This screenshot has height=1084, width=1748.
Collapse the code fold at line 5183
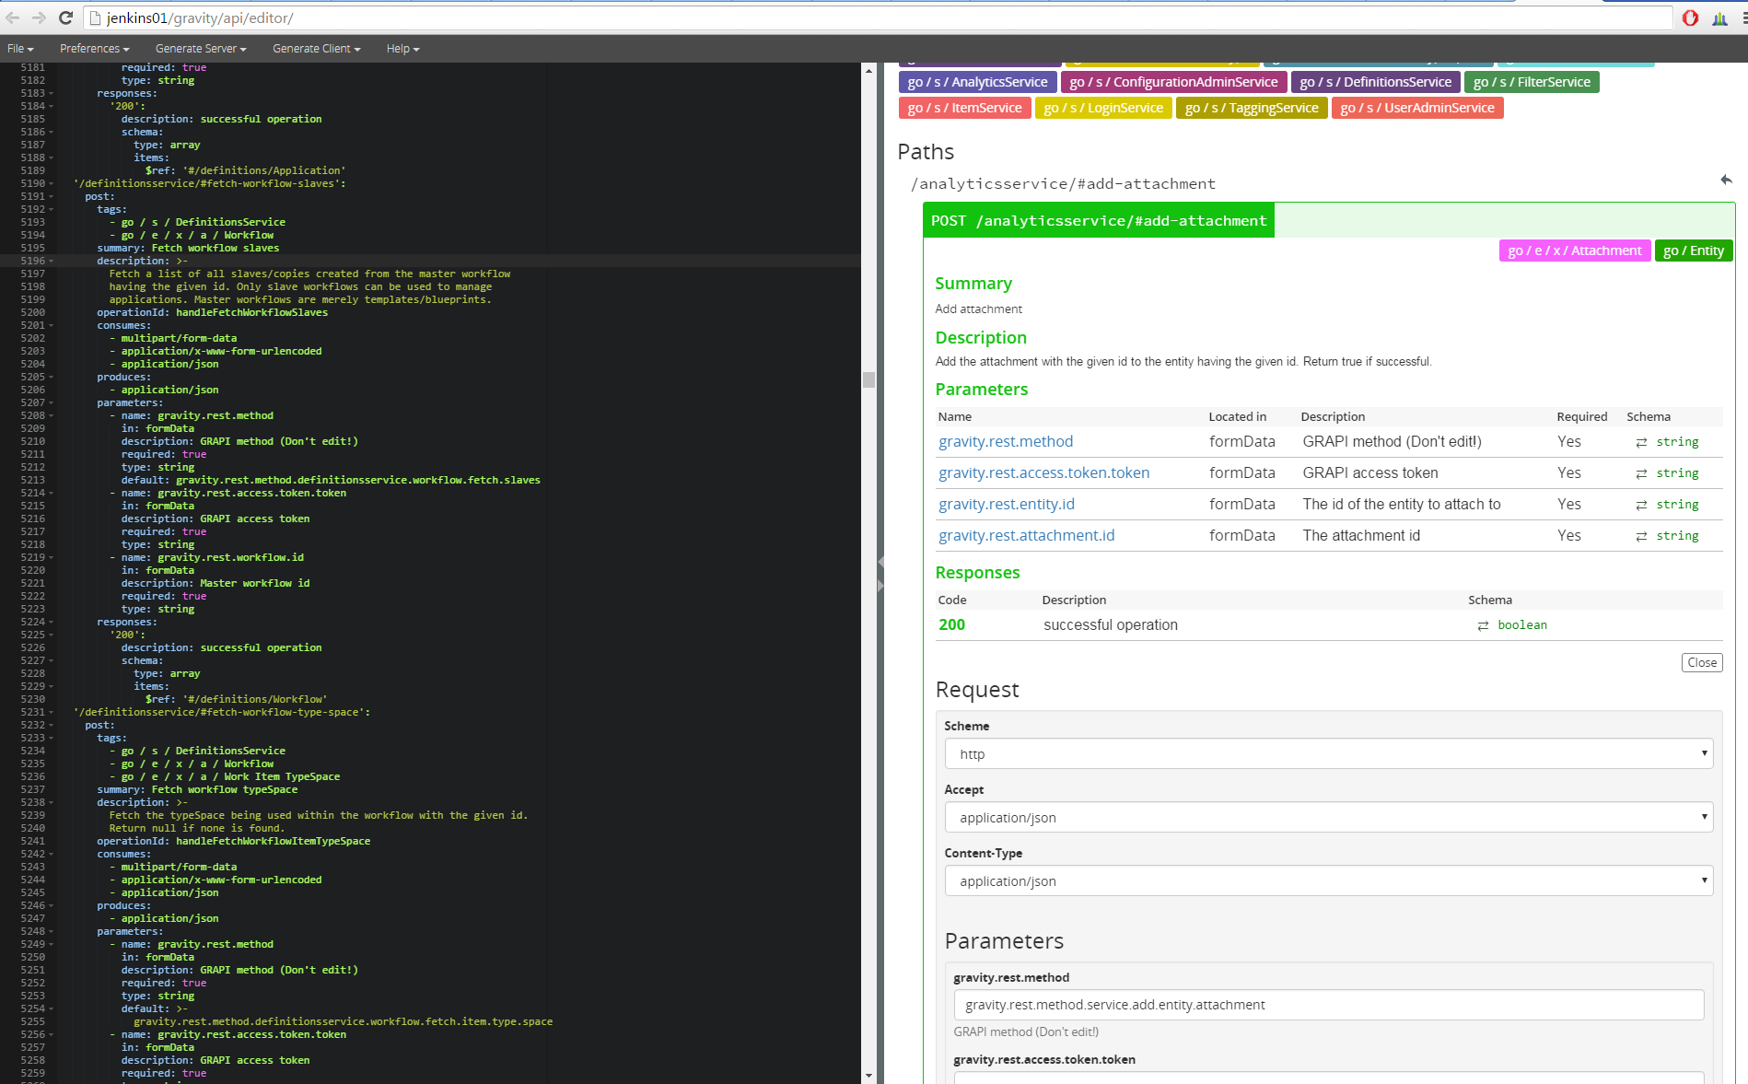[52, 94]
